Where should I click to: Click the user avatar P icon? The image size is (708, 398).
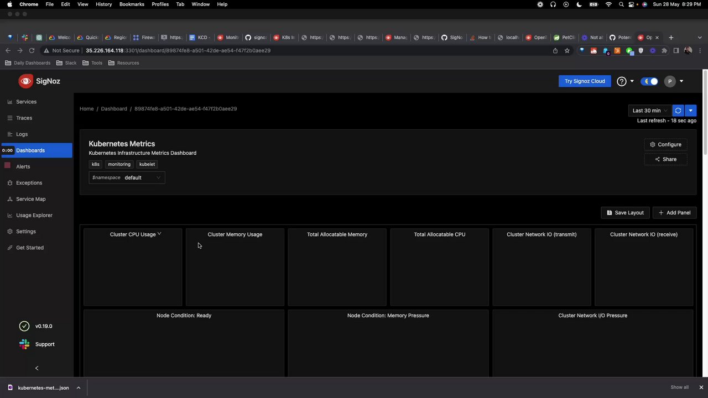pos(670,81)
